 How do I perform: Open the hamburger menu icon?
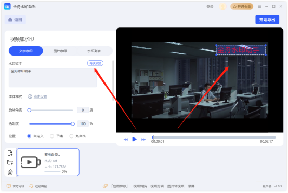point(259,6)
